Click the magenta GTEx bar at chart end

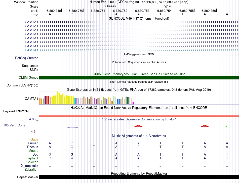[133, 103]
